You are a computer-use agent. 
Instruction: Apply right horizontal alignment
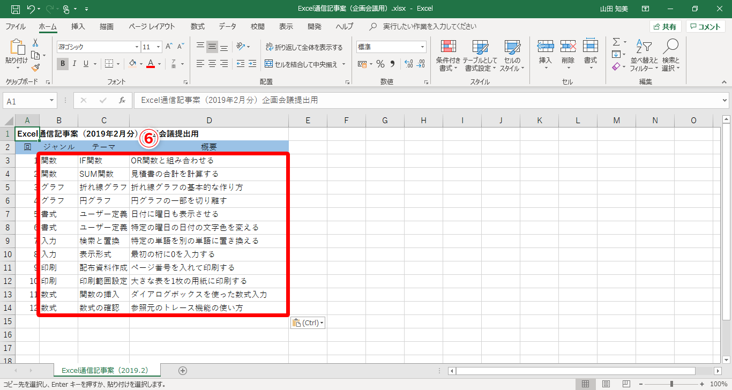(x=225, y=64)
